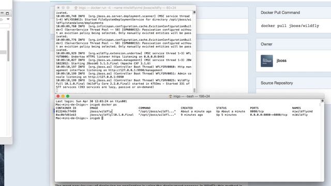Focus the docker run terminal by its title bar
Image resolution: width=331 pixels, height=186 pixels.
click(125, 8)
